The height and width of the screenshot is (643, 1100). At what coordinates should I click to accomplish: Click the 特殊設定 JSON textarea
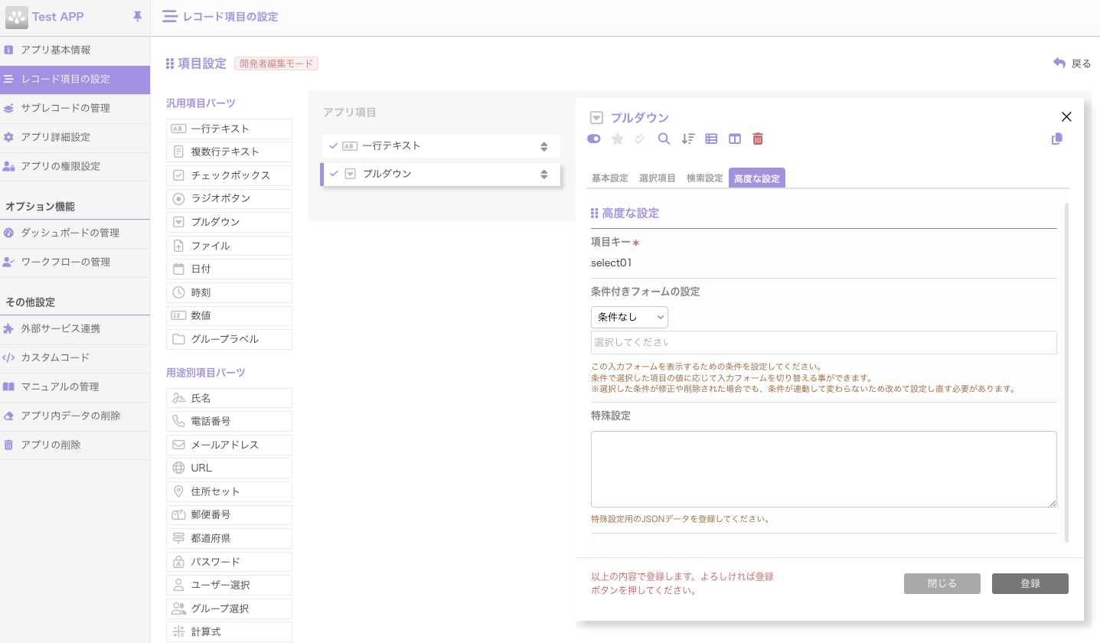coord(824,468)
